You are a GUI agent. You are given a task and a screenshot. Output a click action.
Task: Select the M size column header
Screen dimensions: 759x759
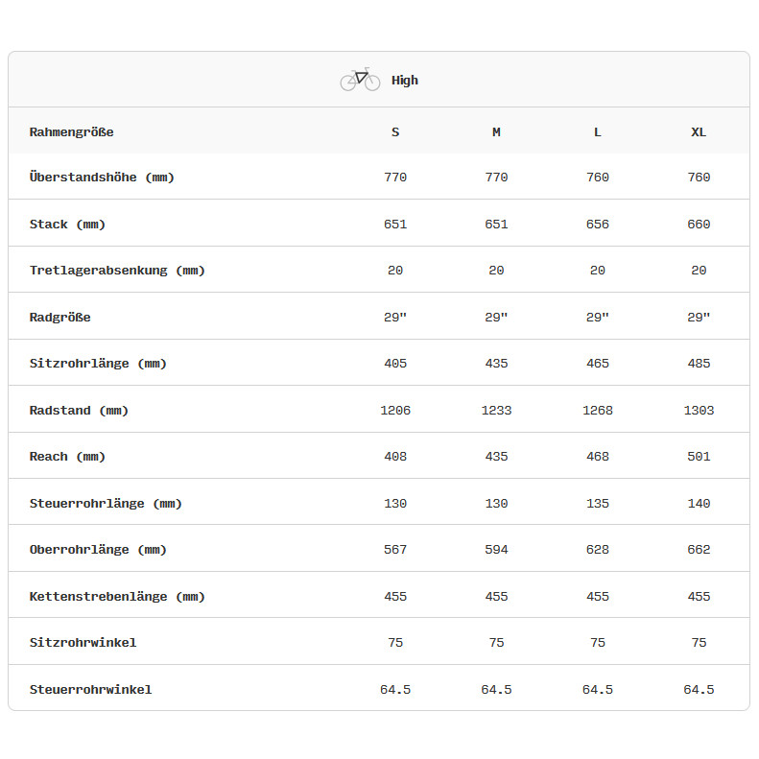pyautogui.click(x=496, y=131)
